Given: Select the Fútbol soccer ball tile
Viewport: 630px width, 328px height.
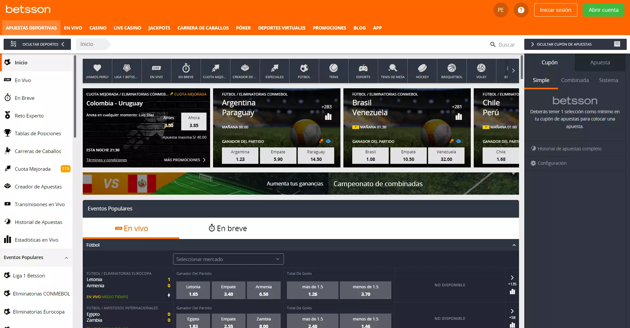Looking at the screenshot, I should click(x=304, y=71).
